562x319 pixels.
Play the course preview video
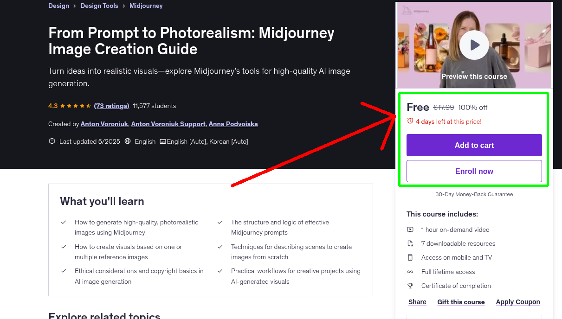(x=474, y=45)
